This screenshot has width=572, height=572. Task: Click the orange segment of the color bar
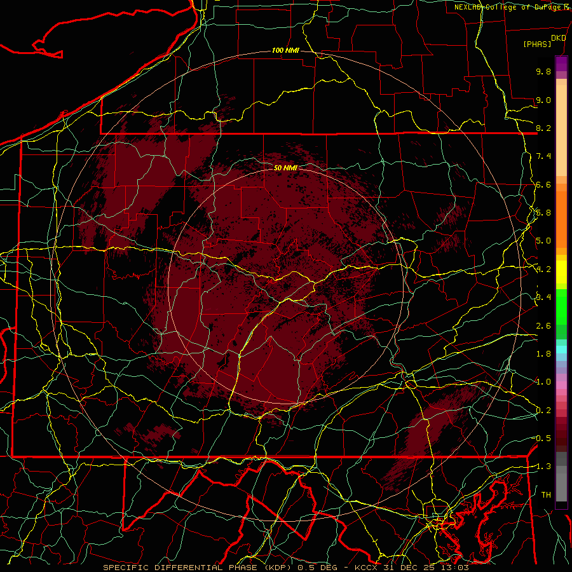click(561, 219)
